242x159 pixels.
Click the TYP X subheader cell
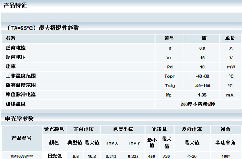pyautogui.click(x=112, y=143)
